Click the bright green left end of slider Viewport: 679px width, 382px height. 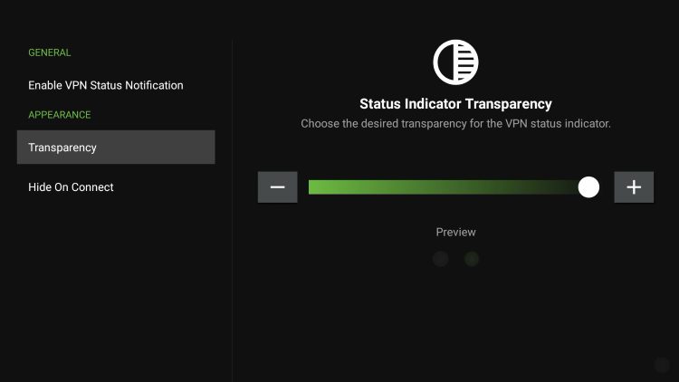[320, 187]
